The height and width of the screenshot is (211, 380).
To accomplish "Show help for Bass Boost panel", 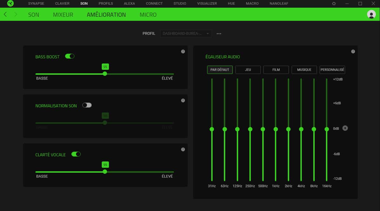I will pyautogui.click(x=183, y=51).
